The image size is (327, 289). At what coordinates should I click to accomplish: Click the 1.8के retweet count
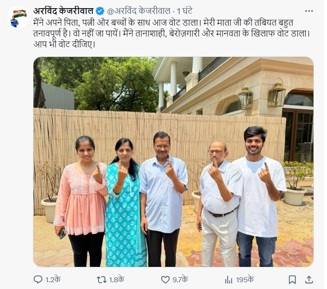[x=117, y=280]
